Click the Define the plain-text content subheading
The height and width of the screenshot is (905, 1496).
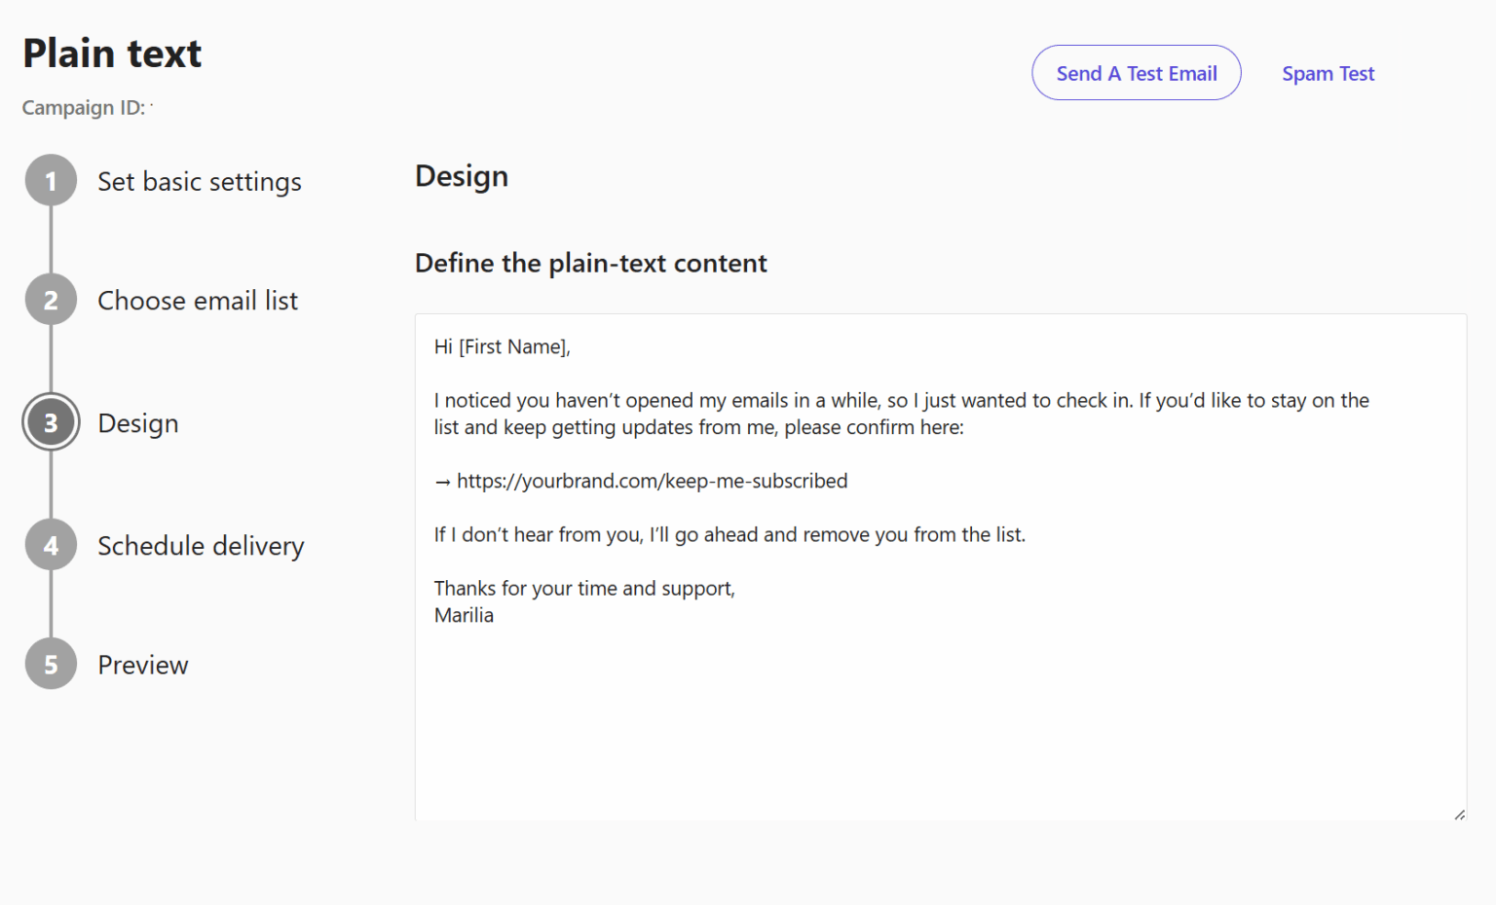pos(590,263)
